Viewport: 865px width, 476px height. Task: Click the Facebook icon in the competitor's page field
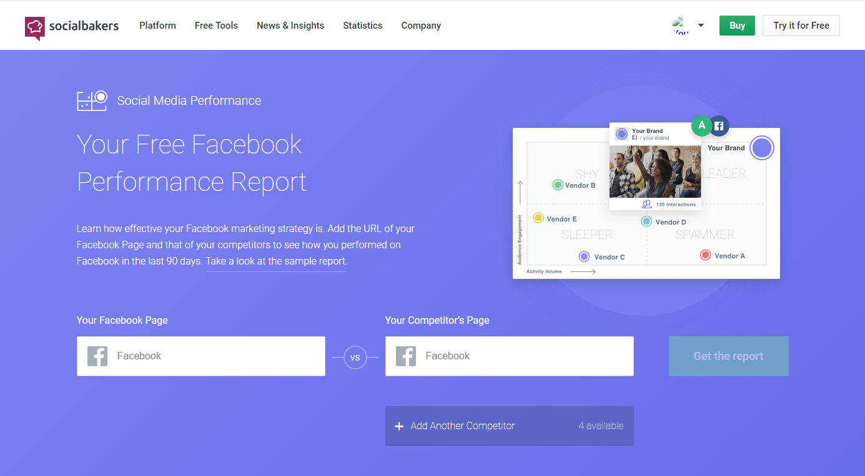coord(406,356)
